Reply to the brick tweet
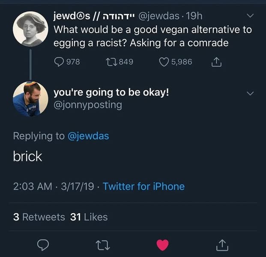Viewport: 266px width, 257px height. coord(43,245)
